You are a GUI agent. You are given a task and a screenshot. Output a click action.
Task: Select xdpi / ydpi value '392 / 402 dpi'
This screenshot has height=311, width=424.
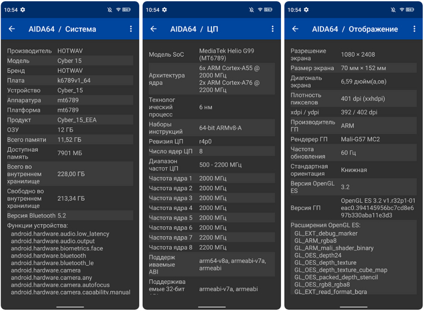click(x=359, y=112)
